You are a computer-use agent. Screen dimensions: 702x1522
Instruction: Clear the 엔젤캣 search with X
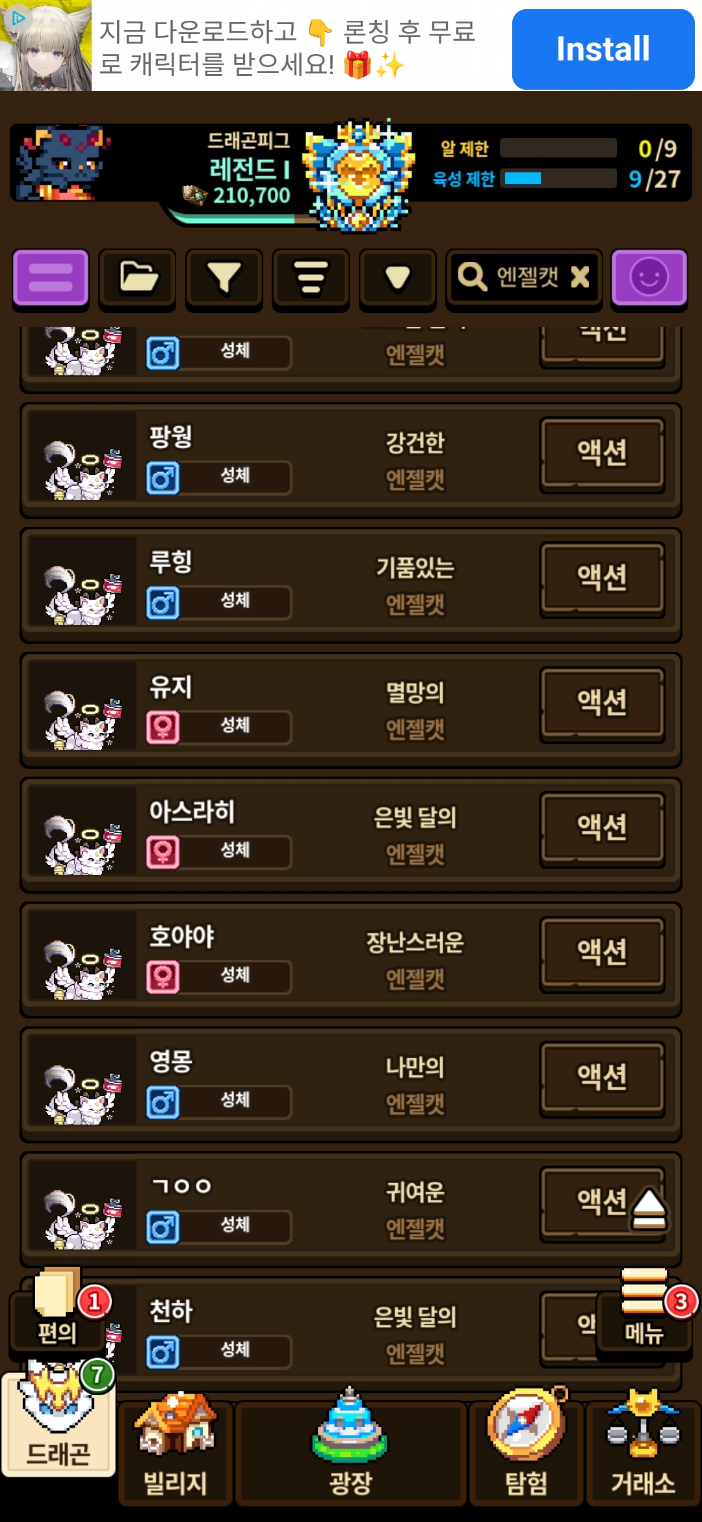coord(580,278)
